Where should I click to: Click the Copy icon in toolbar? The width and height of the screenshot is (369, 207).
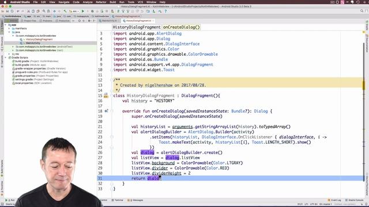coord(33,11)
